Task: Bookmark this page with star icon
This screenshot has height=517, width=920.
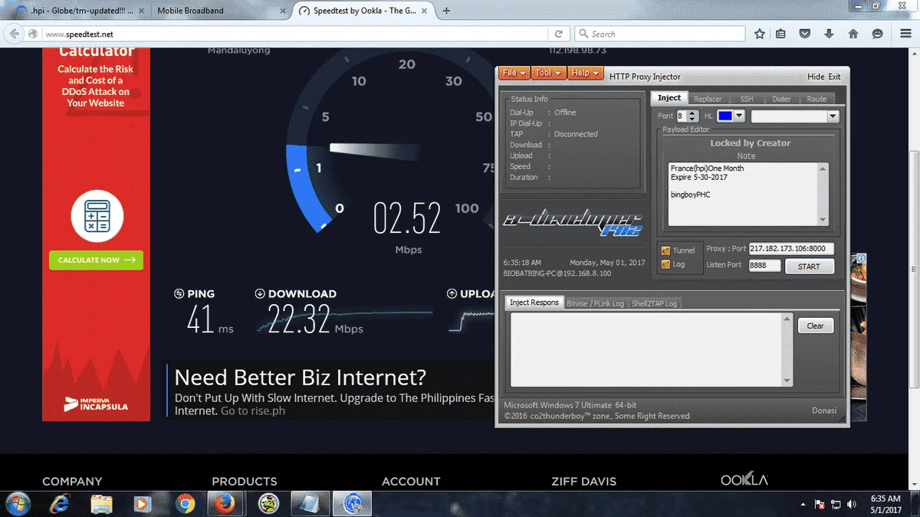Action: (759, 34)
